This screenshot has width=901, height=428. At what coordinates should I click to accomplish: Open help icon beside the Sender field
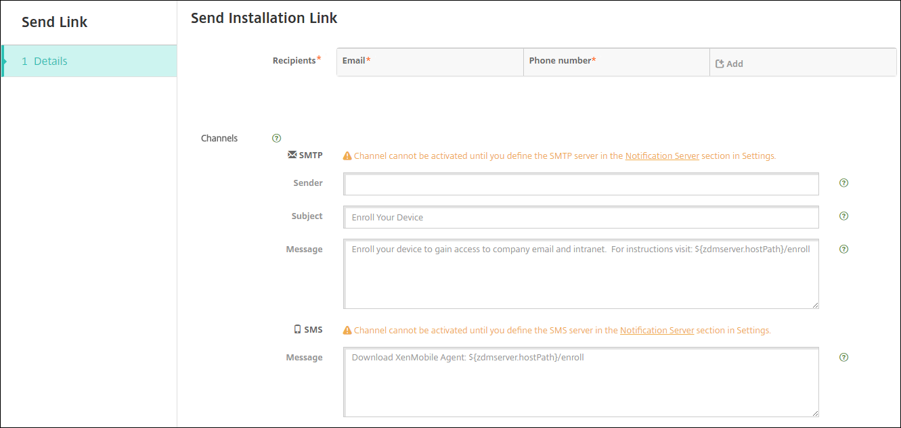pos(843,183)
